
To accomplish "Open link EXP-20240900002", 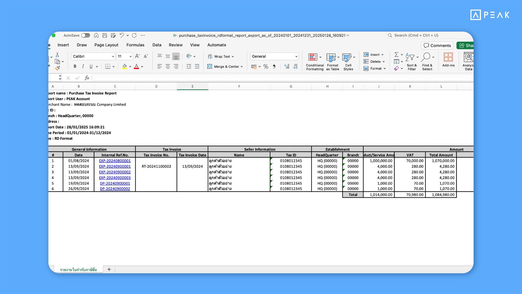I will (x=115, y=172).
